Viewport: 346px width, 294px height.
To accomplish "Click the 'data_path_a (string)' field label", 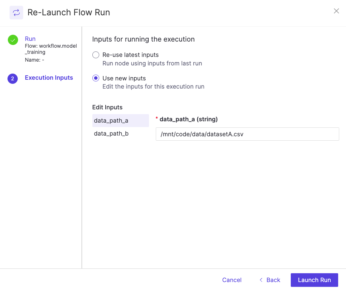I will point(189,119).
